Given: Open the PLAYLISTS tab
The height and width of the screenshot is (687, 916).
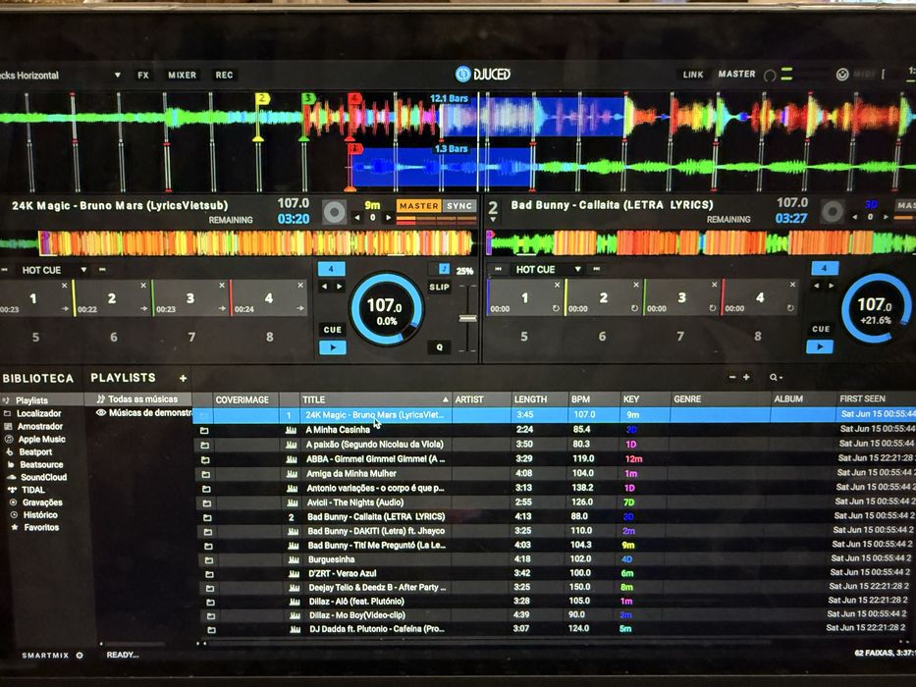Looking at the screenshot, I should pyautogui.click(x=124, y=378).
